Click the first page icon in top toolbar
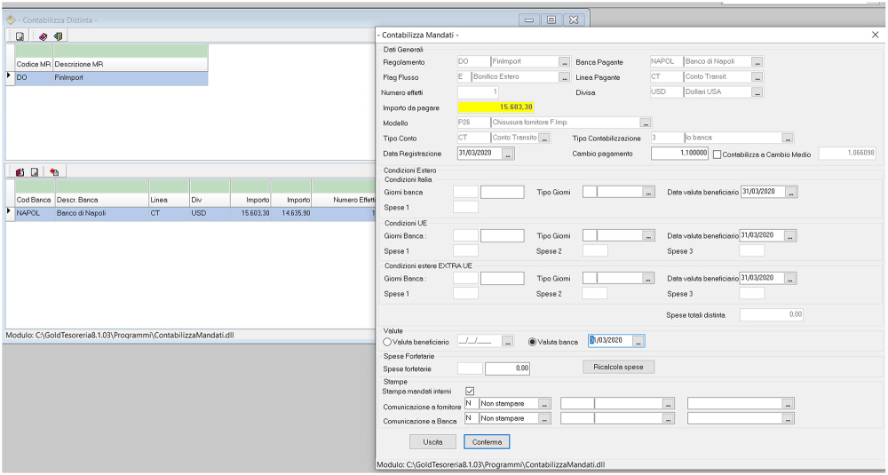888x475 pixels. [20, 36]
